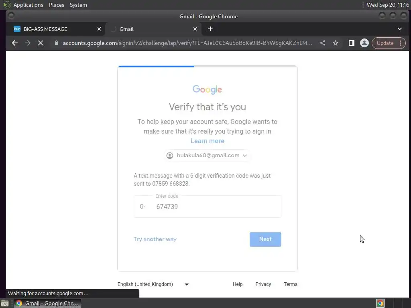The height and width of the screenshot is (308, 411).
Task: Open Chrome three-dot menu
Action: click(x=400, y=43)
